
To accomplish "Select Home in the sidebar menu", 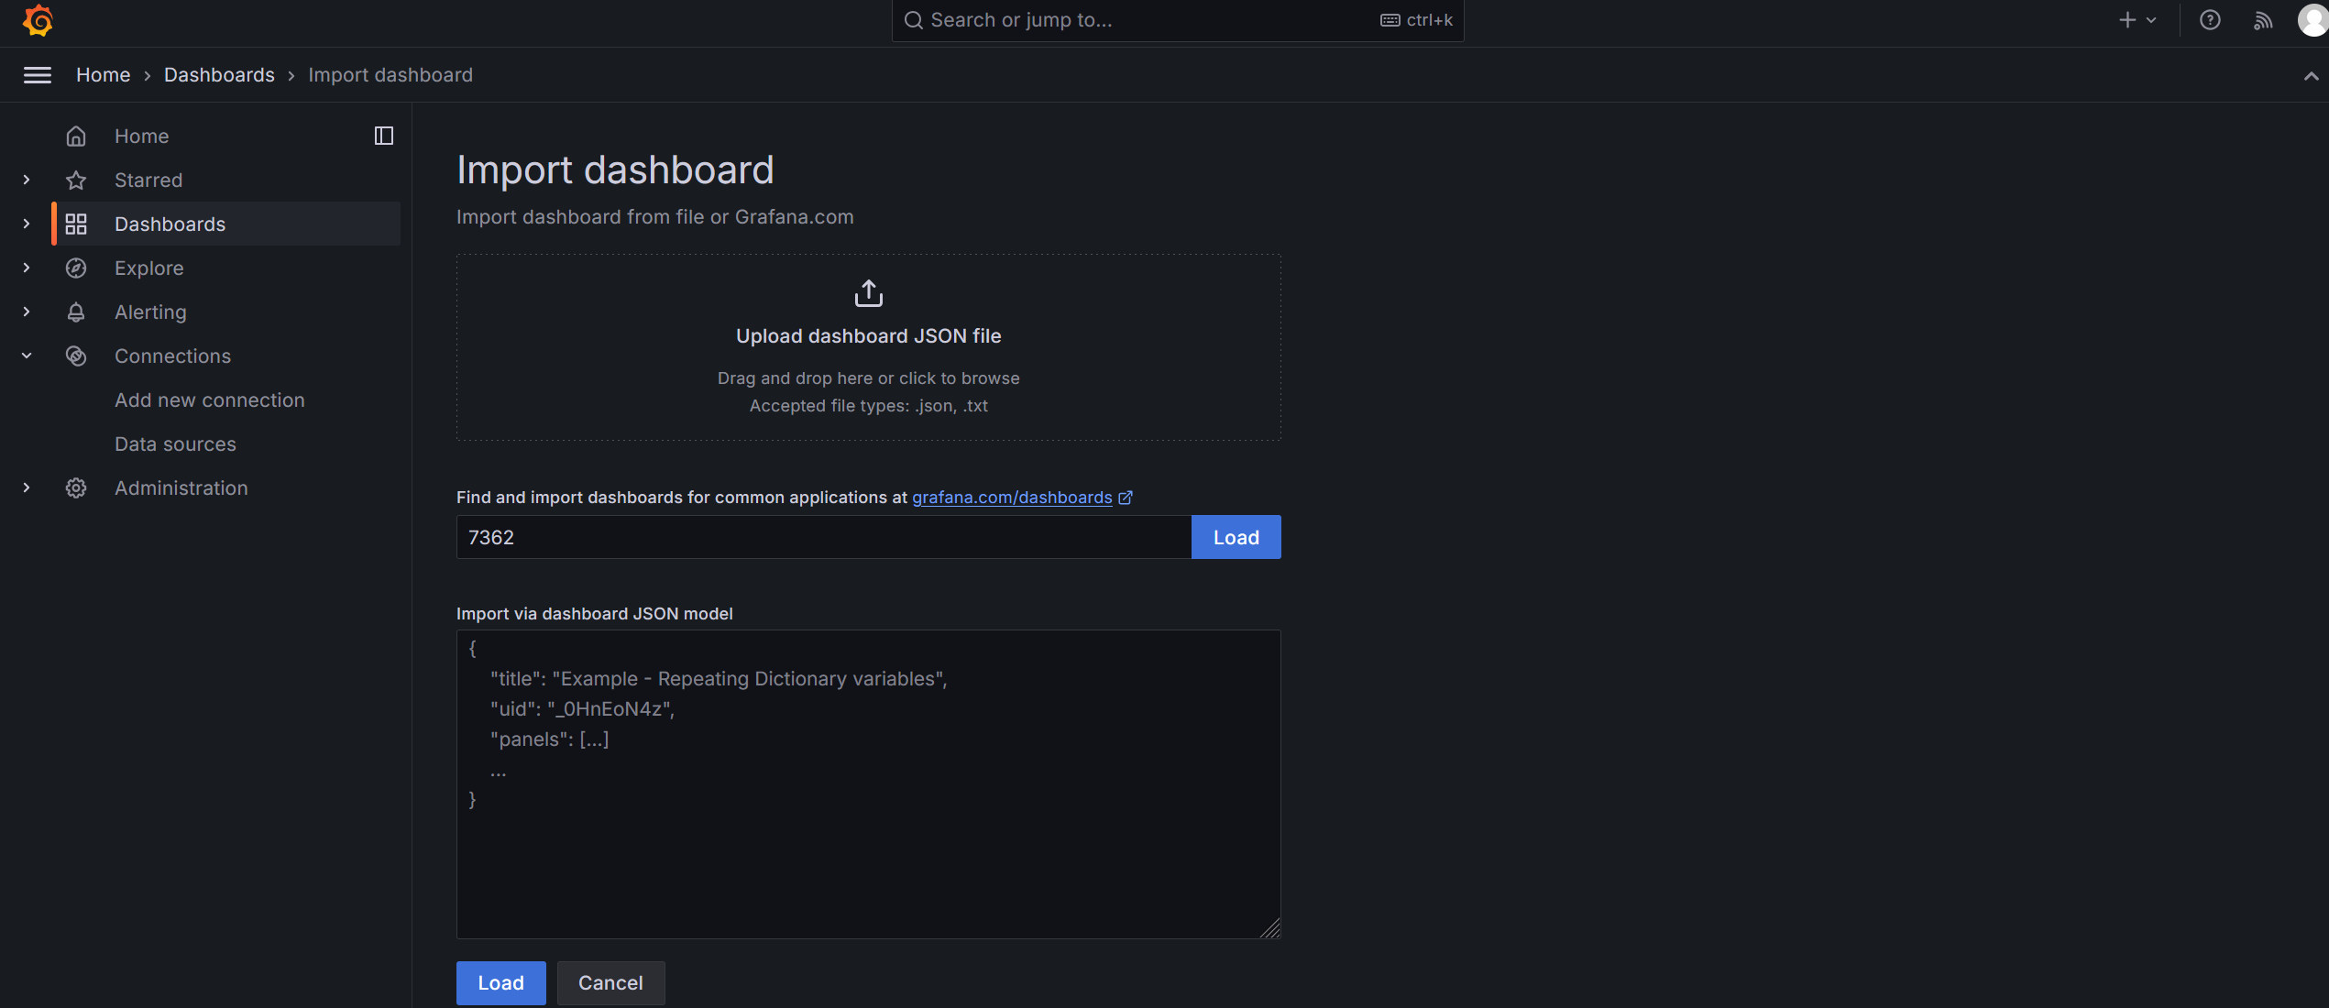I will click(x=141, y=136).
